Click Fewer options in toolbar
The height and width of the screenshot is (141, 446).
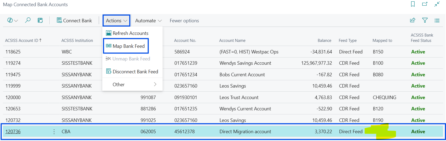(184, 21)
